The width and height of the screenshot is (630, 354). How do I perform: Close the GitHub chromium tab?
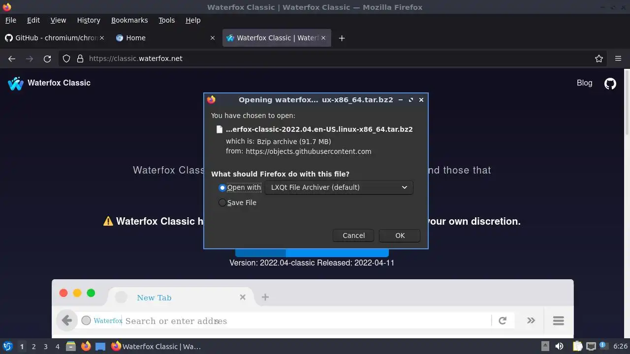pyautogui.click(x=102, y=38)
